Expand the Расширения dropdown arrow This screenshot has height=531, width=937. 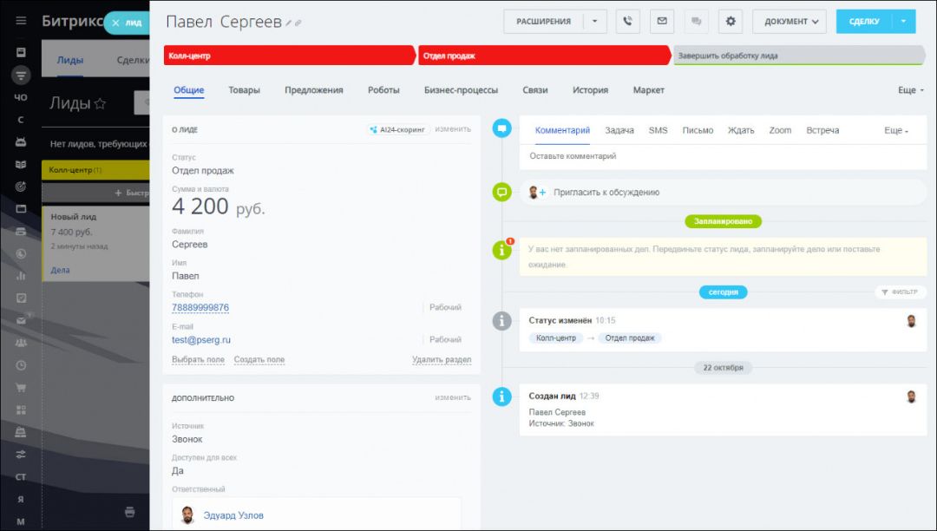(594, 22)
